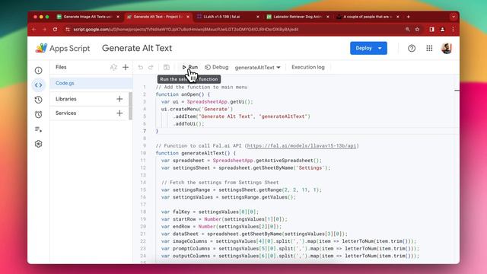
Task: Click the Services section label
Action: tap(66, 113)
